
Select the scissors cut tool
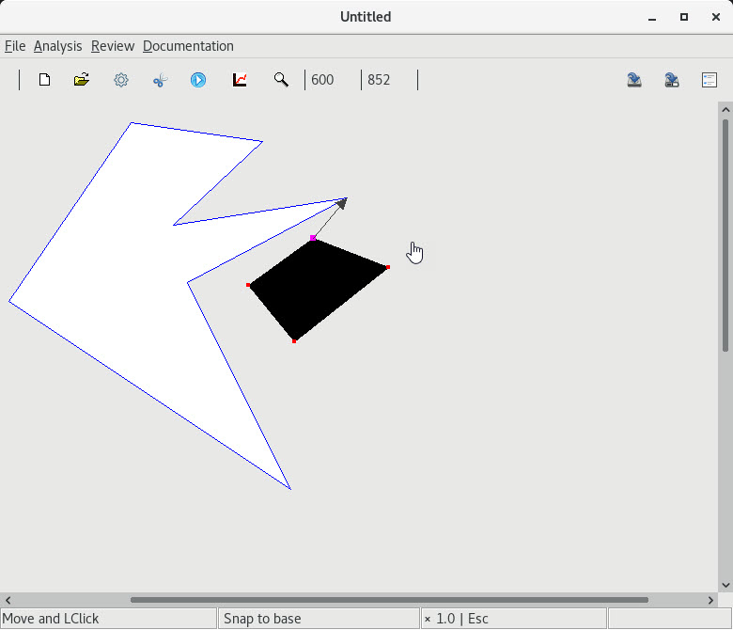(x=160, y=80)
